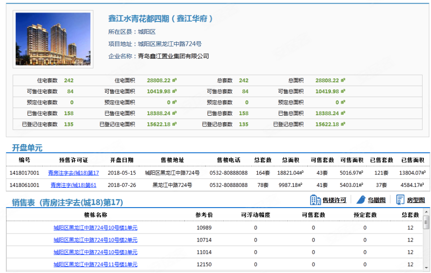The image size is (431, 273).
Task: Click the sales table scrollbar thumb
Action: tap(426, 222)
